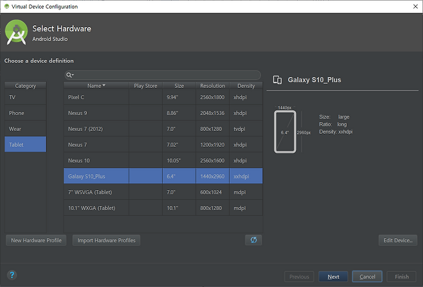This screenshot has height=287, width=423.
Task: Click the device icon beside Galaxy S10_Plus title
Action: click(277, 80)
